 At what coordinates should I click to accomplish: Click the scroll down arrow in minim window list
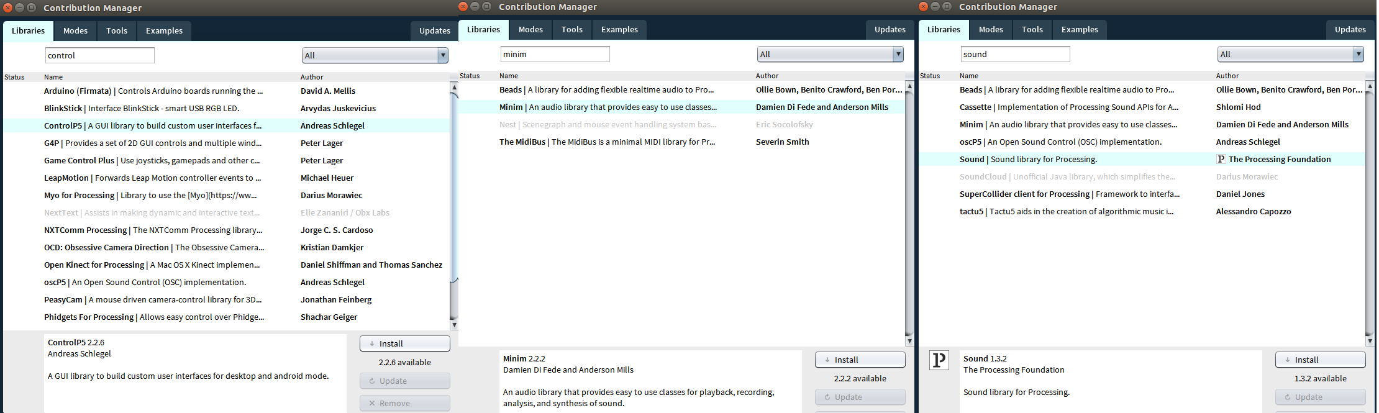909,341
